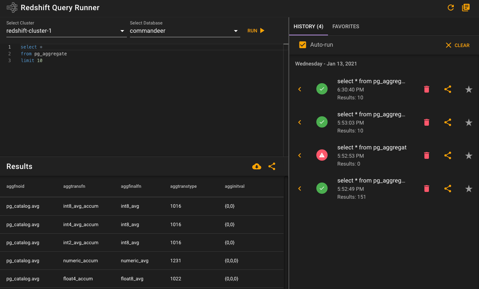
Task: Run the query with the RUN button
Action: point(256,31)
